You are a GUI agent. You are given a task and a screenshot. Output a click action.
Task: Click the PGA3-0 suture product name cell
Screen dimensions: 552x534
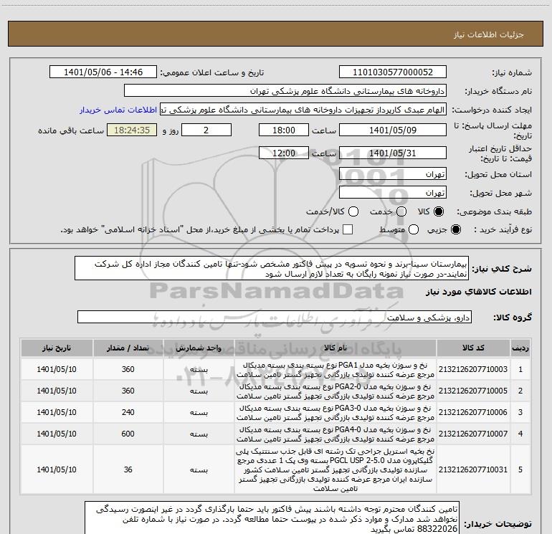pos(336,412)
